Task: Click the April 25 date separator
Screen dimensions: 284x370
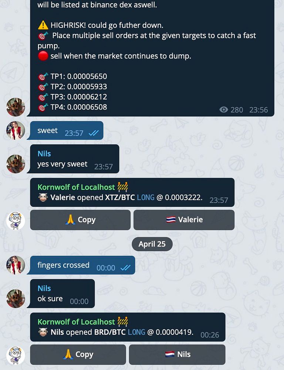Action: pos(152,244)
